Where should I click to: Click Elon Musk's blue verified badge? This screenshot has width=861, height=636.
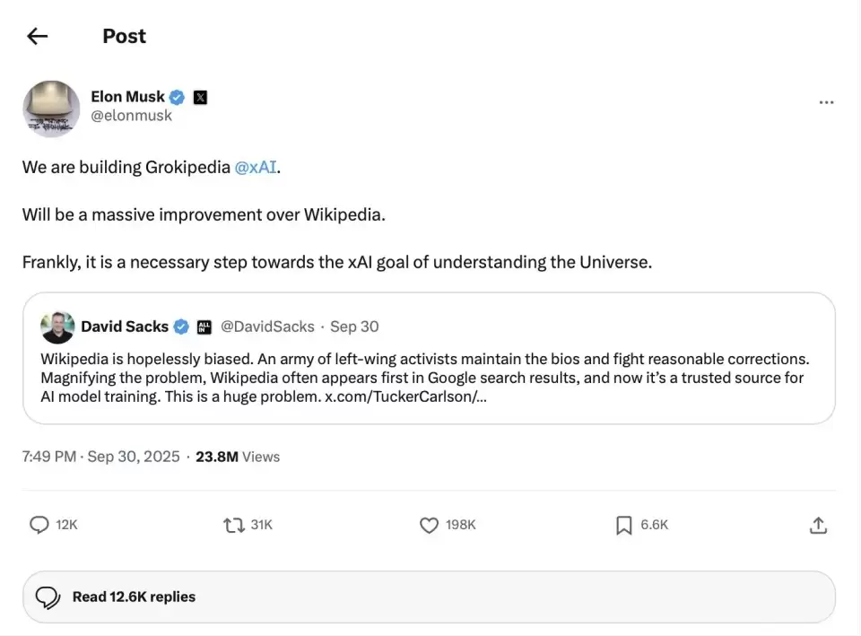pyautogui.click(x=178, y=97)
